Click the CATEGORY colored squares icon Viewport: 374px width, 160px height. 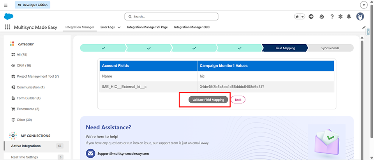click(x=12, y=44)
